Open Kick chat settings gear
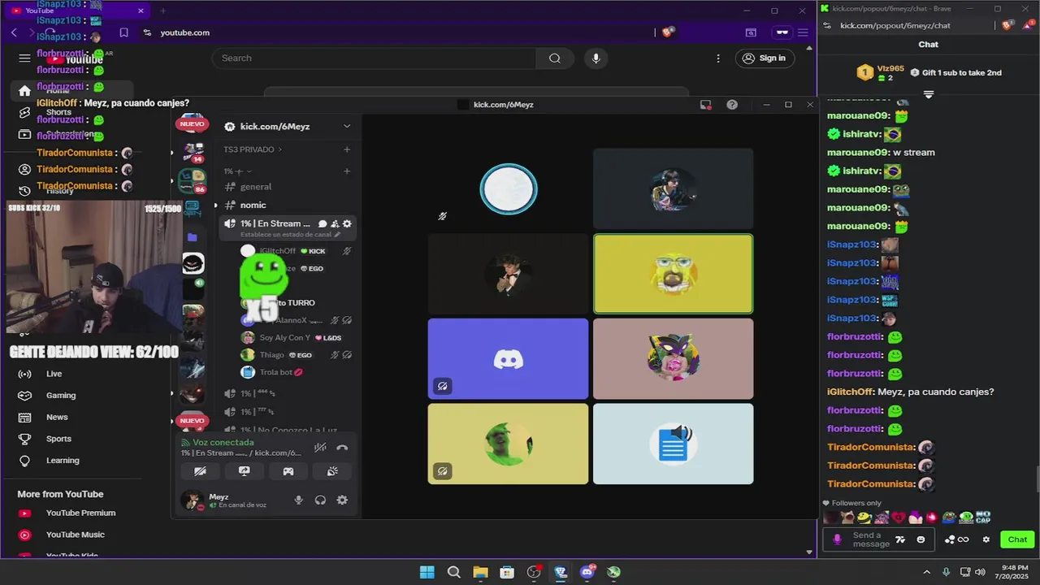Image resolution: width=1040 pixels, height=585 pixels. tap(986, 539)
